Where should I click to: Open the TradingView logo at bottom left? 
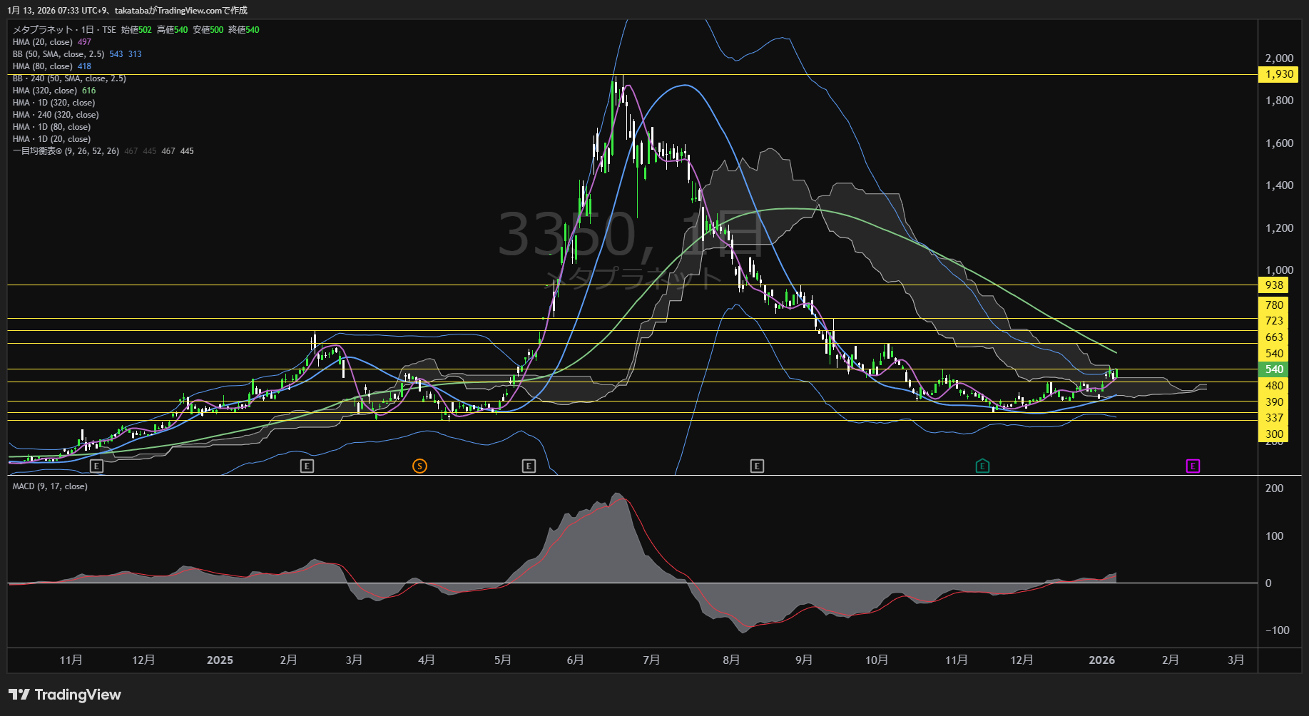[x=65, y=695]
